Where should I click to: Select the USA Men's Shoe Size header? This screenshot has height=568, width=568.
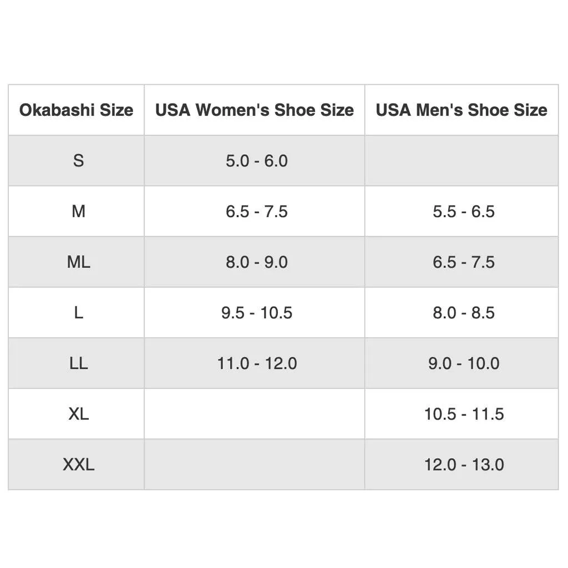[x=461, y=110]
